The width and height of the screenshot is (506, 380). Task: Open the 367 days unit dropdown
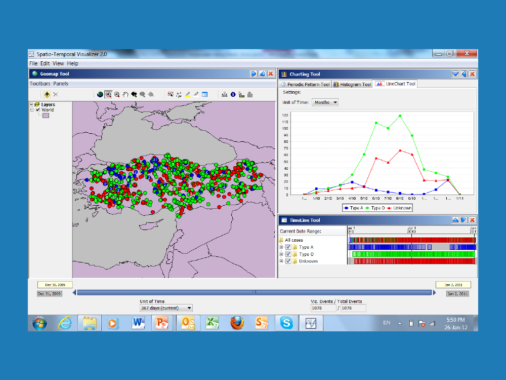click(166, 308)
